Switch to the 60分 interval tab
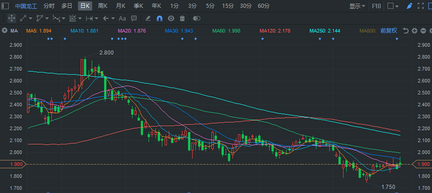The image size is (432, 193). pos(264,6)
